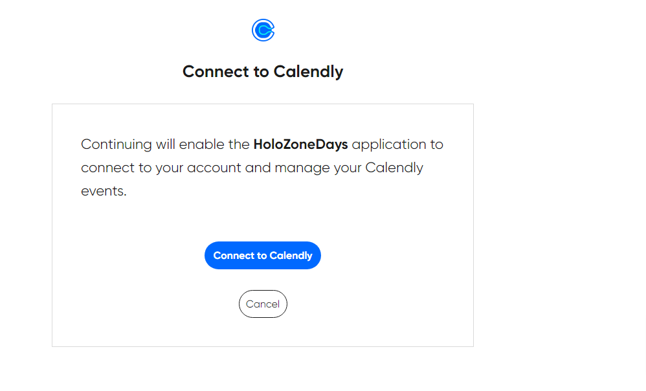Viewport: 646px width, 391px height.
Task: Click the word "Continuing" in the description
Action: [117, 144]
